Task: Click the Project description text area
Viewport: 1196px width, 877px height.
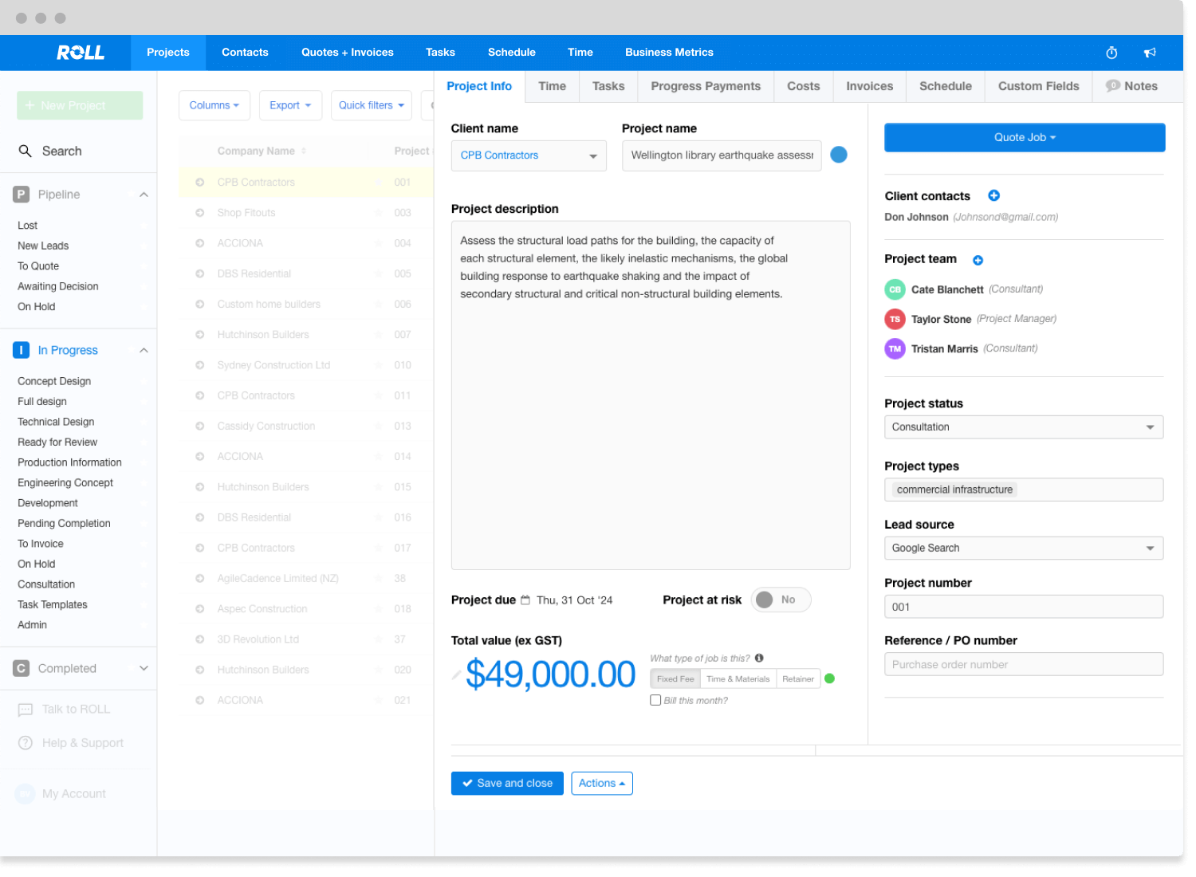Action: coord(651,395)
